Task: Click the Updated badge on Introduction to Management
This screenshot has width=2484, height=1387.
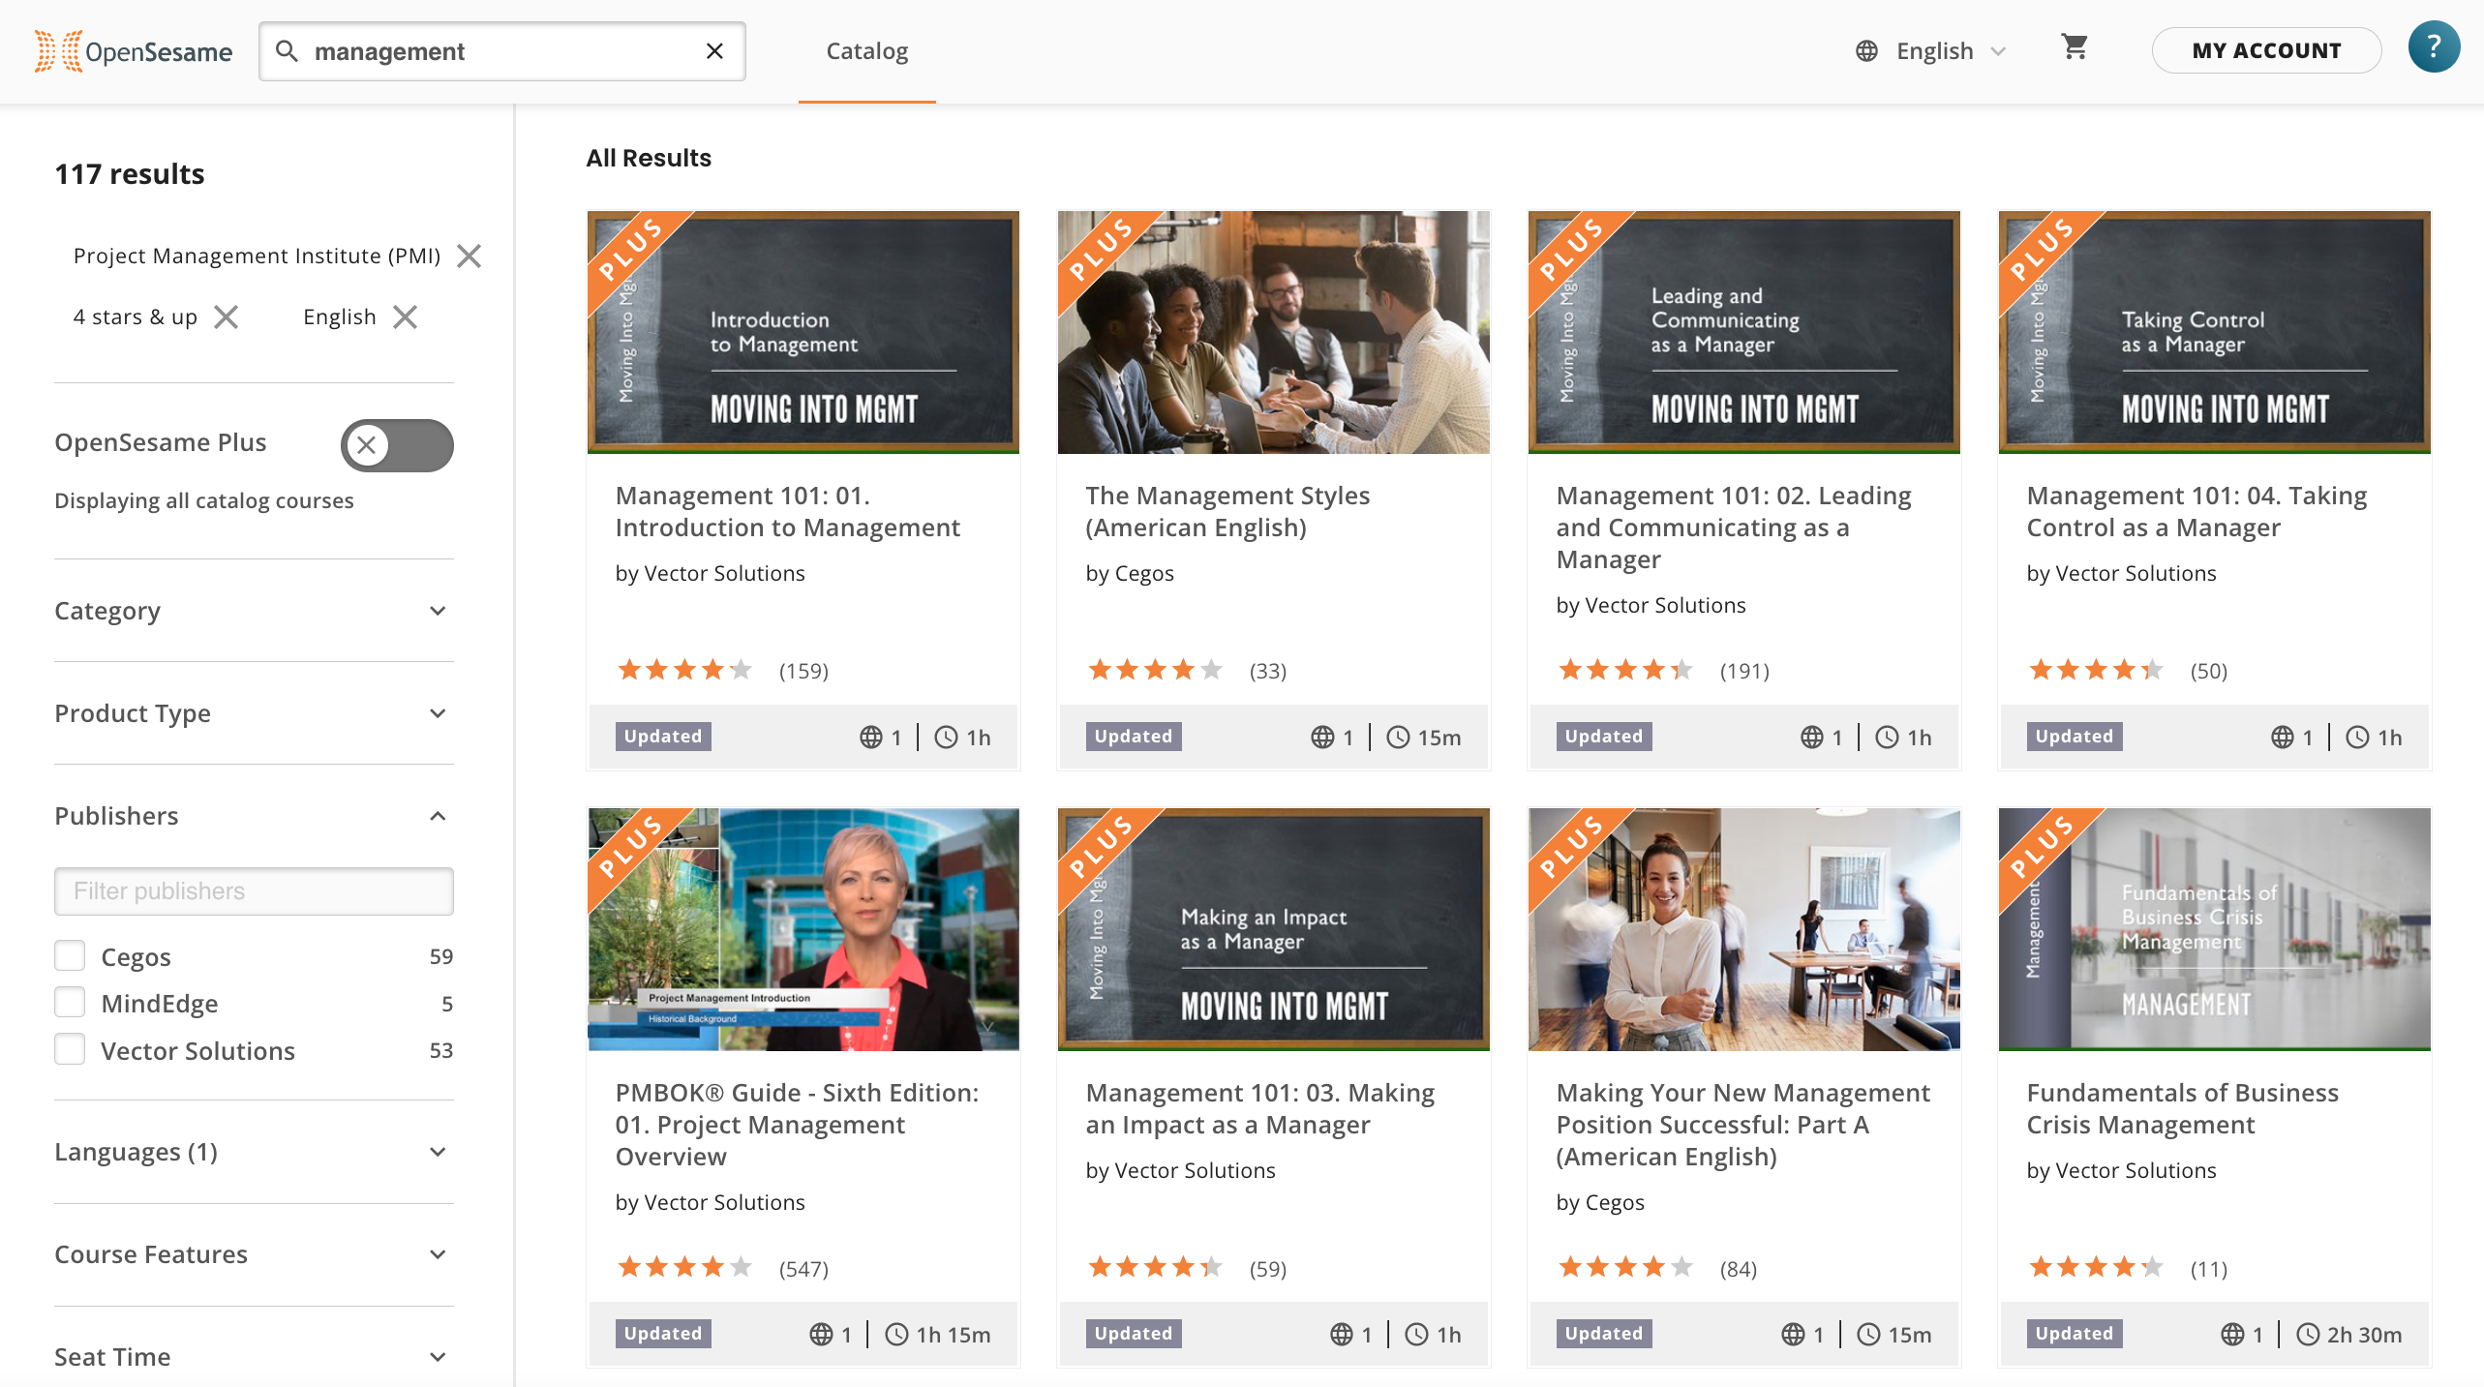Action: (x=663, y=737)
